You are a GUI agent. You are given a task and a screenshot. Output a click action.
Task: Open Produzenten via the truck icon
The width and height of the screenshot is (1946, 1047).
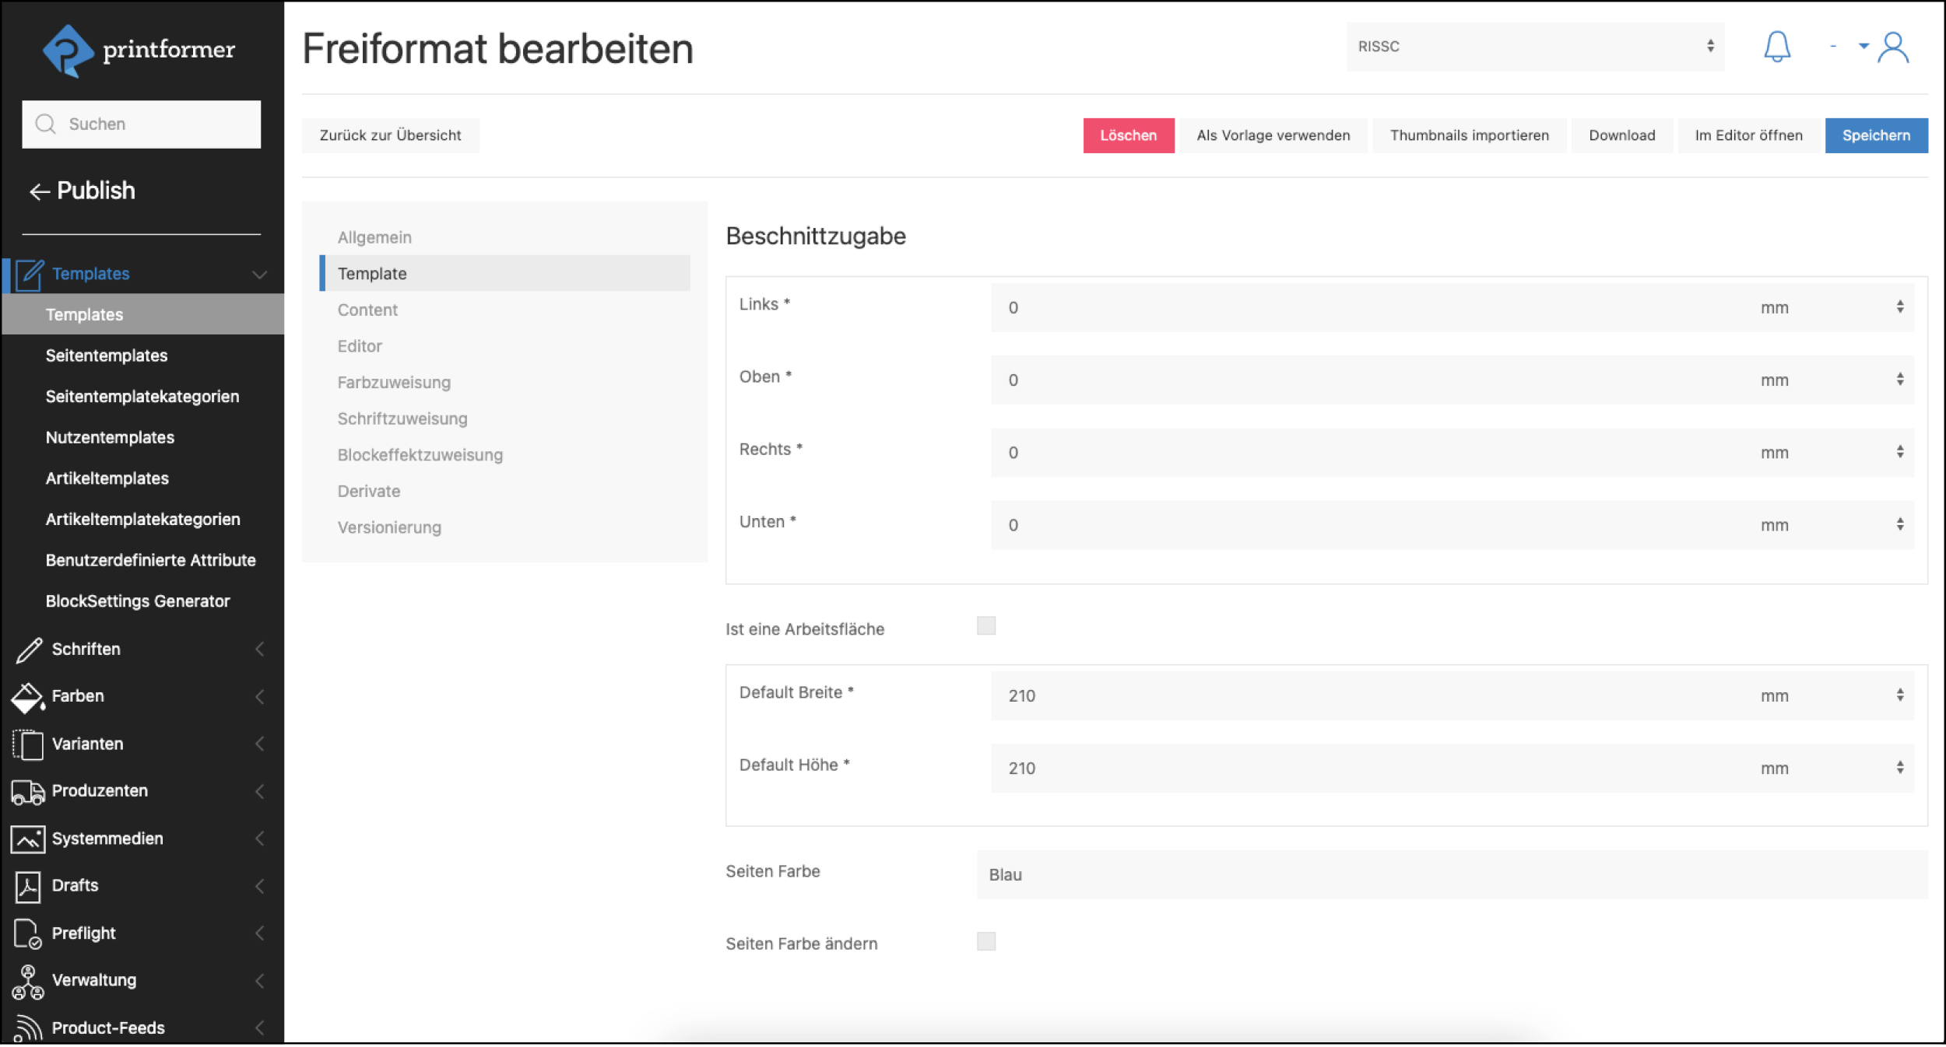pyautogui.click(x=28, y=791)
